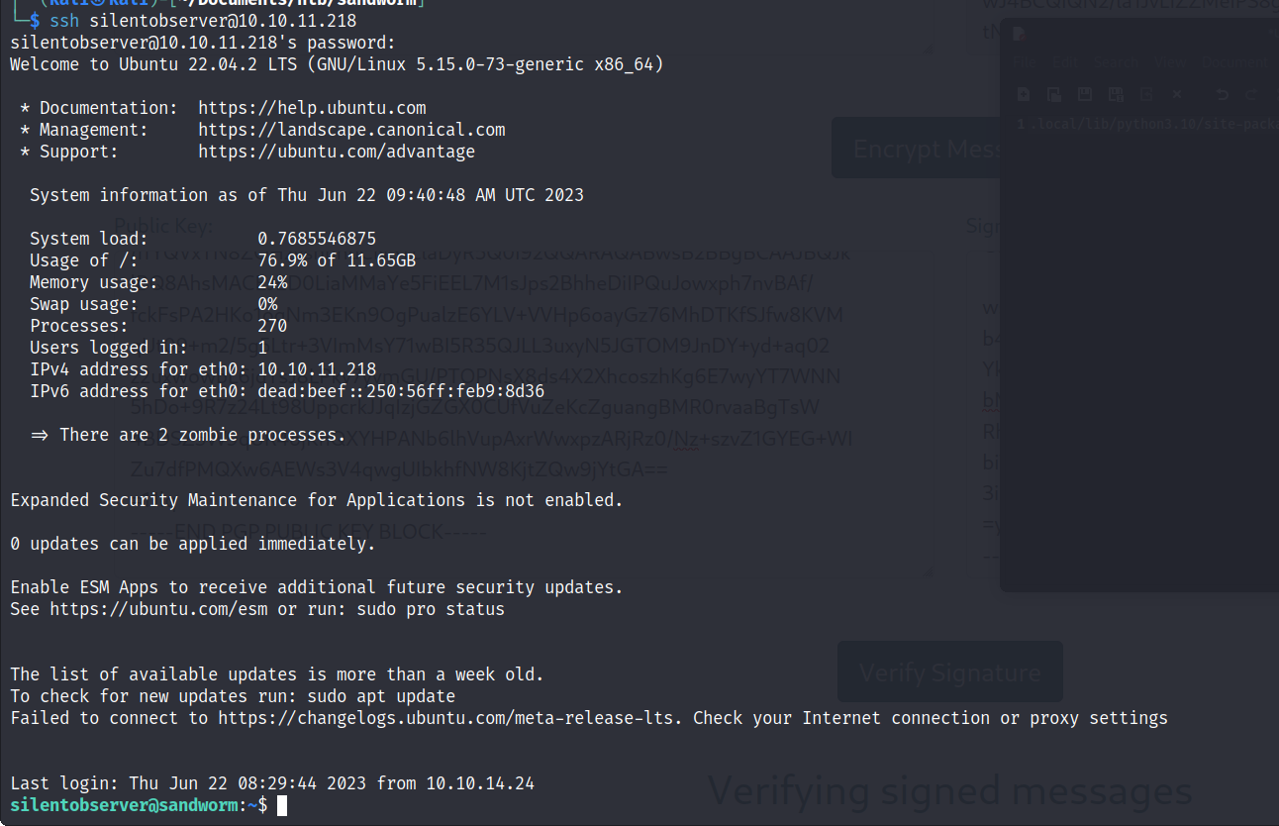Click "sudo pro status" text
This screenshot has width=1279, height=826.
pos(431,609)
